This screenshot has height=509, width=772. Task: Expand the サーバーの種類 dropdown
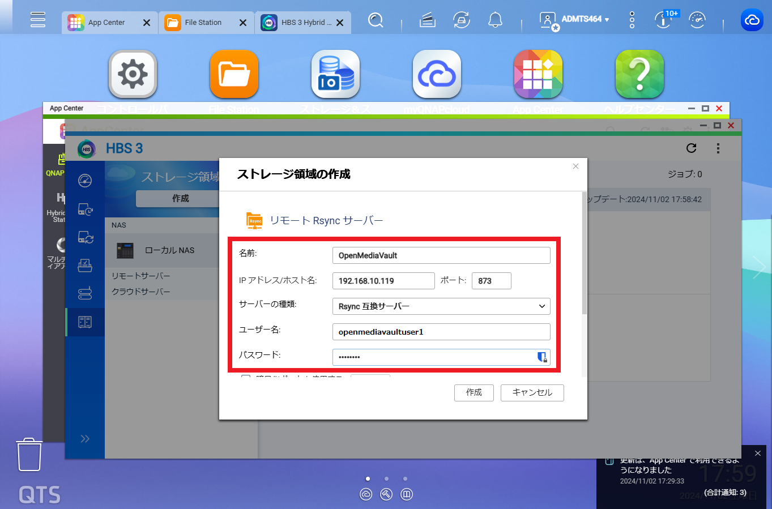click(x=441, y=306)
